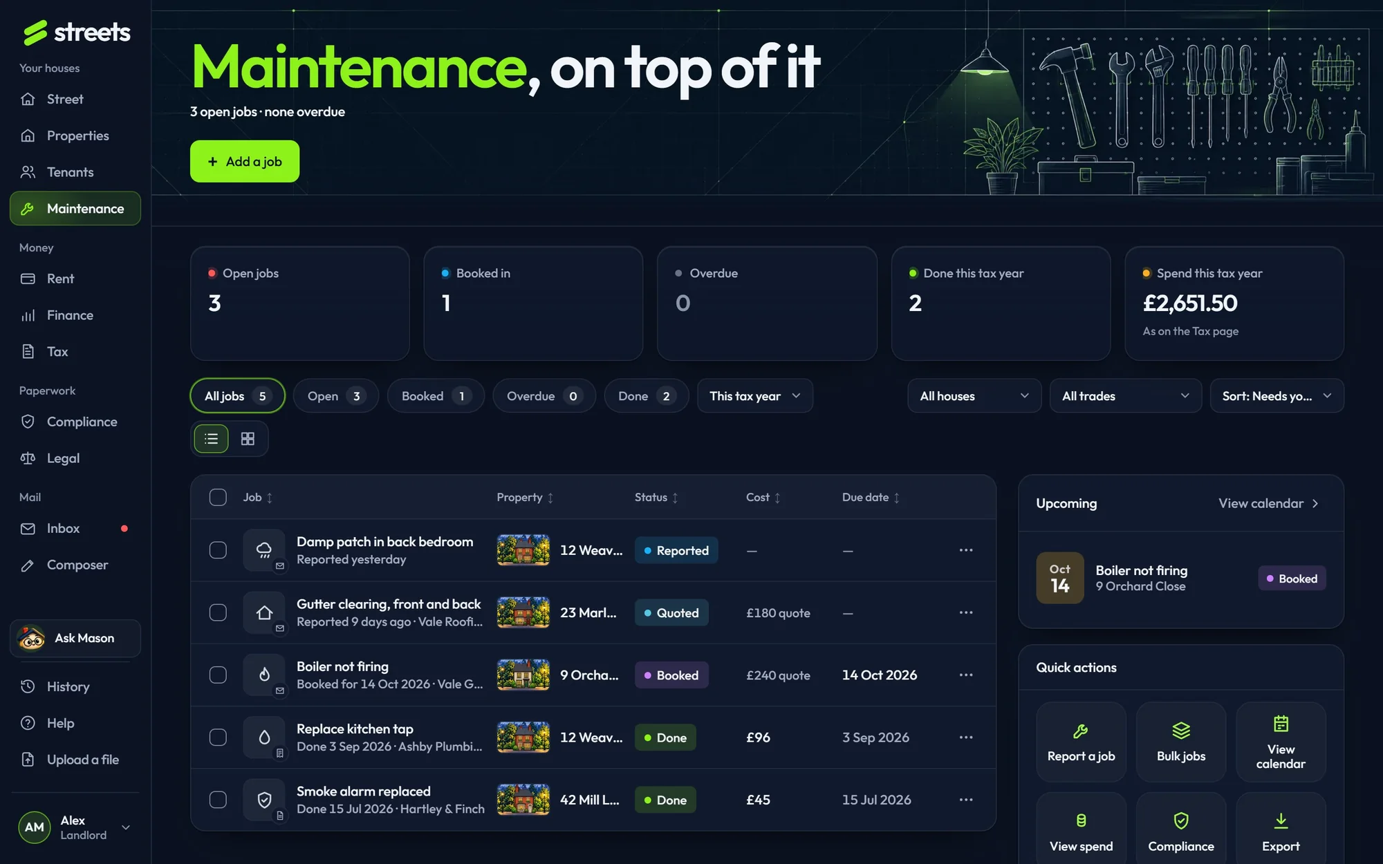Open View calendar link in Upcoming

coord(1268,504)
